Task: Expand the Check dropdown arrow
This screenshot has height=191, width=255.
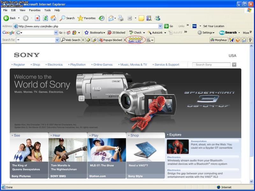Action: 144,33
